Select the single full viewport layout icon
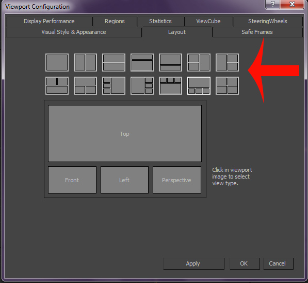Image resolution: width=308 pixels, height=283 pixels. [57, 62]
